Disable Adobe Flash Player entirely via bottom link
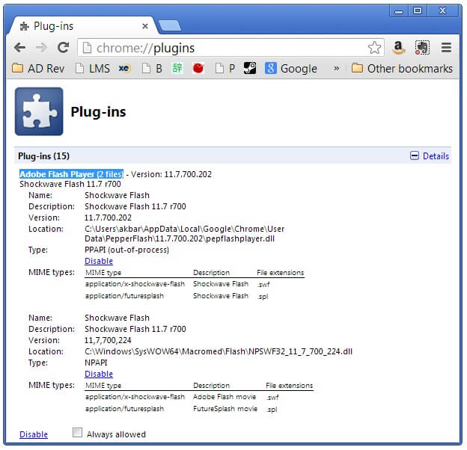The height and width of the screenshot is (450, 467). pyautogui.click(x=34, y=434)
